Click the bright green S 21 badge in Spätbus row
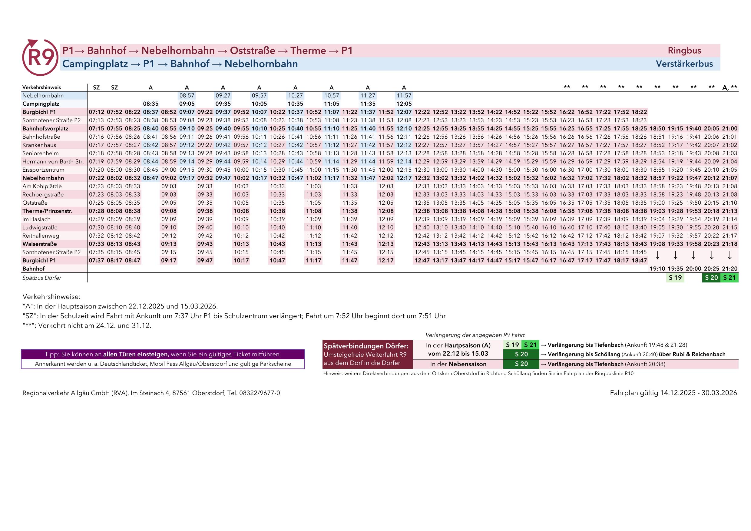The image size is (751, 531). coord(729,278)
